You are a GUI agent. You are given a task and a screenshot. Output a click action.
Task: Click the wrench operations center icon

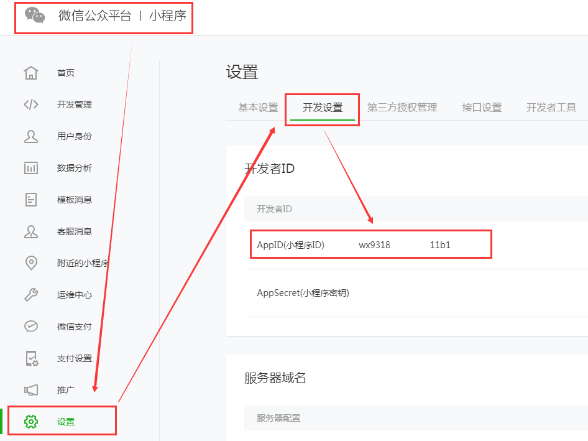click(x=31, y=295)
